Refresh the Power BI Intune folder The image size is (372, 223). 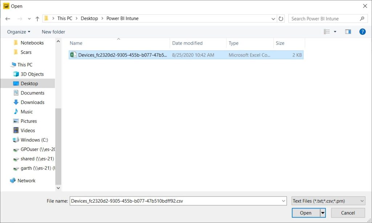point(281,18)
